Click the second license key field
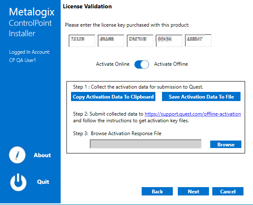 click(111, 41)
